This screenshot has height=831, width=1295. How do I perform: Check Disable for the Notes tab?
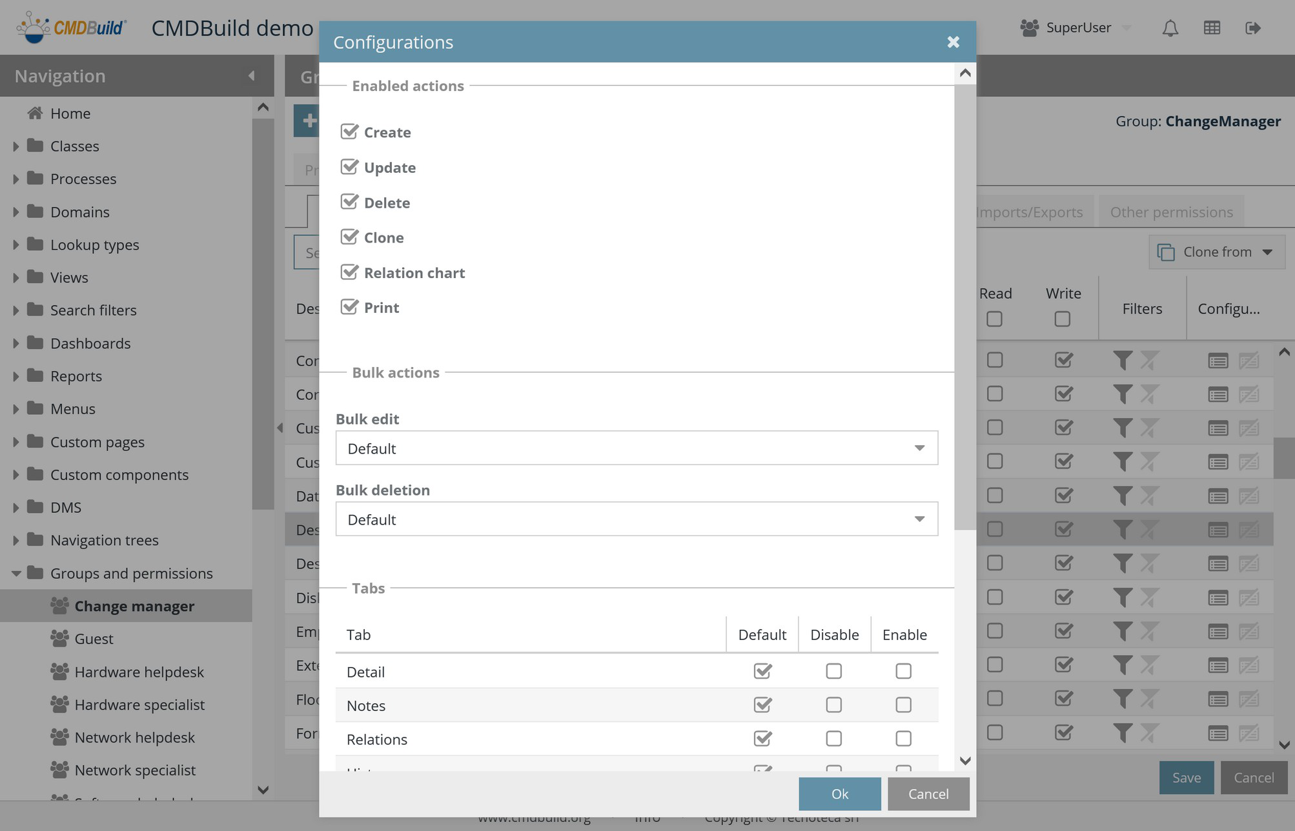(x=833, y=705)
